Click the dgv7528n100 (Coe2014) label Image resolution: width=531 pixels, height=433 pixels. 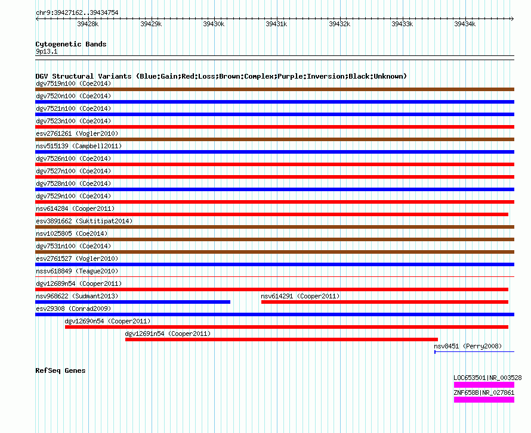[x=73, y=183]
